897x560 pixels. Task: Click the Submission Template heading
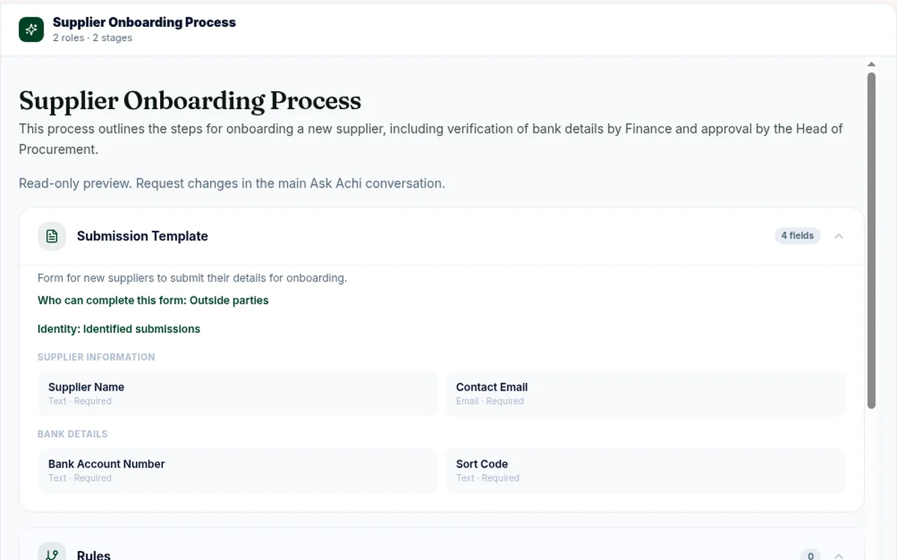click(x=142, y=236)
